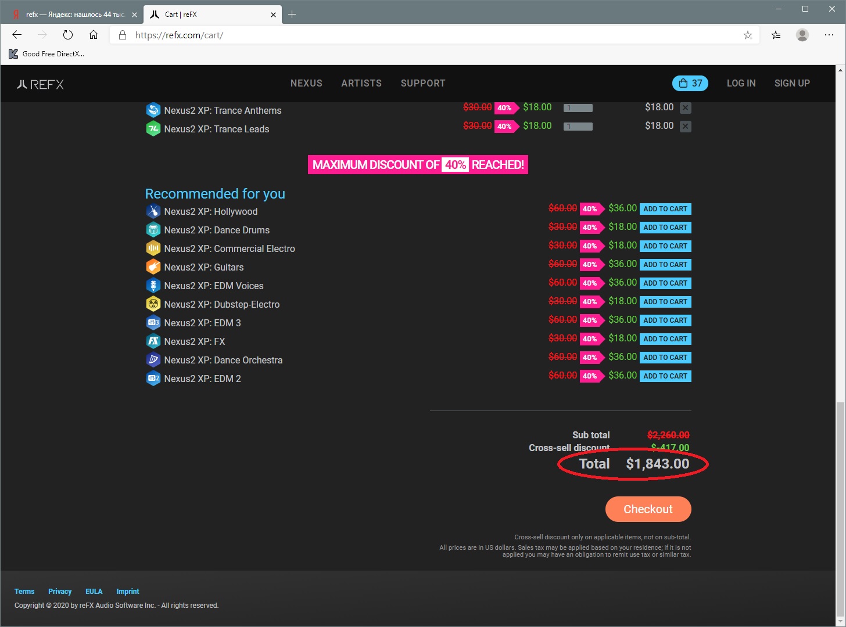Remove Trance Anthems from the cart
Image resolution: width=846 pixels, height=627 pixels.
tap(686, 108)
